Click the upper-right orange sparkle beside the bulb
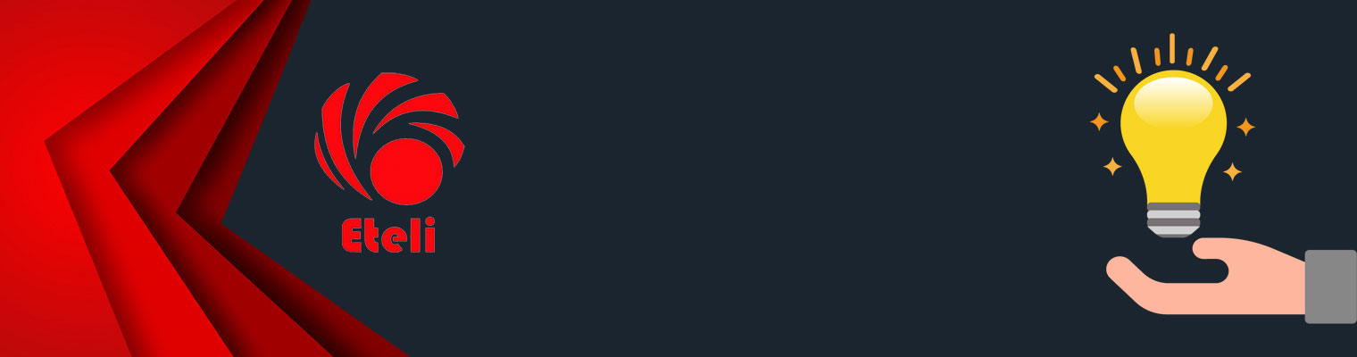Image resolution: width=1357 pixels, height=357 pixels. [x=1245, y=127]
